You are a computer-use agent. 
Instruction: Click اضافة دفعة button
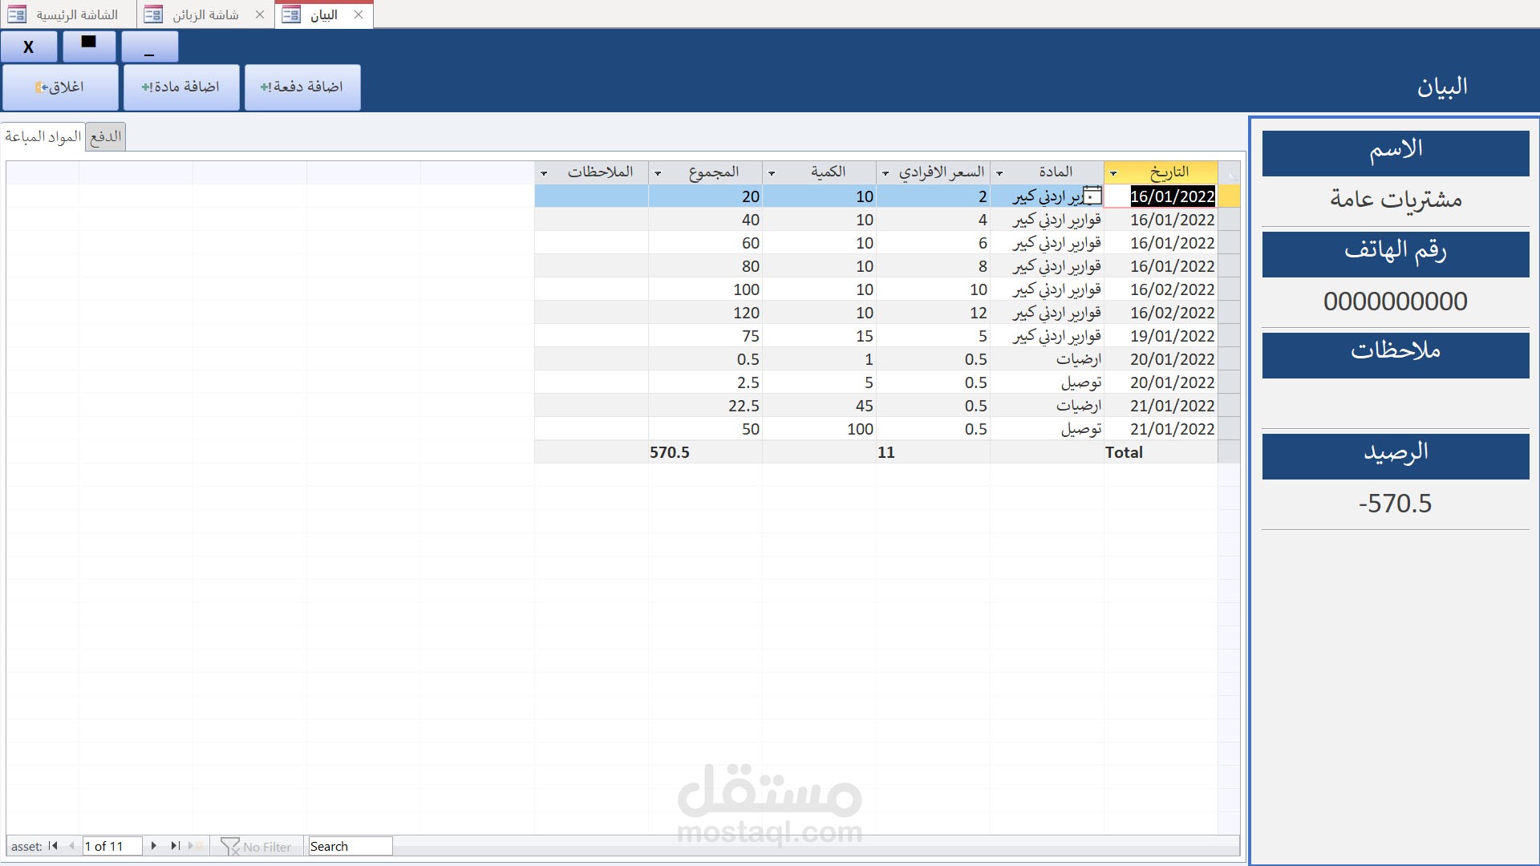[302, 87]
